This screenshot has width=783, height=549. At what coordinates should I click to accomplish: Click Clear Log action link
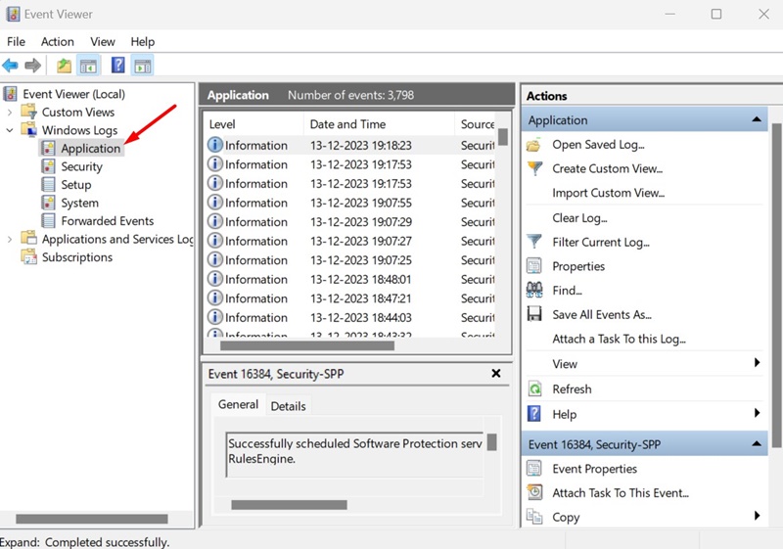click(579, 218)
